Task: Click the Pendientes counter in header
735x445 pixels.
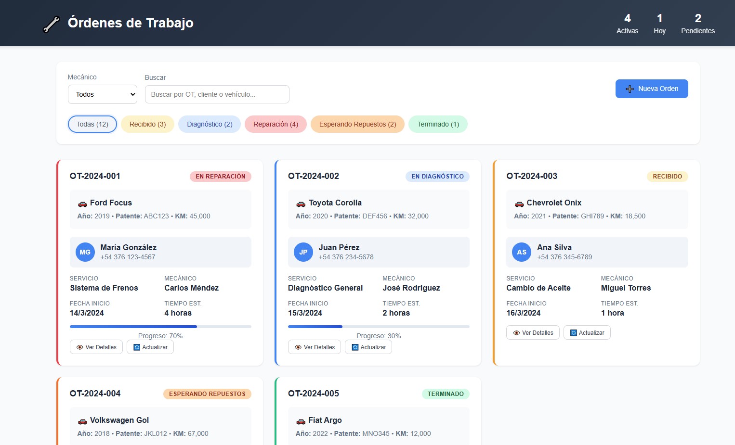Action: point(698,24)
